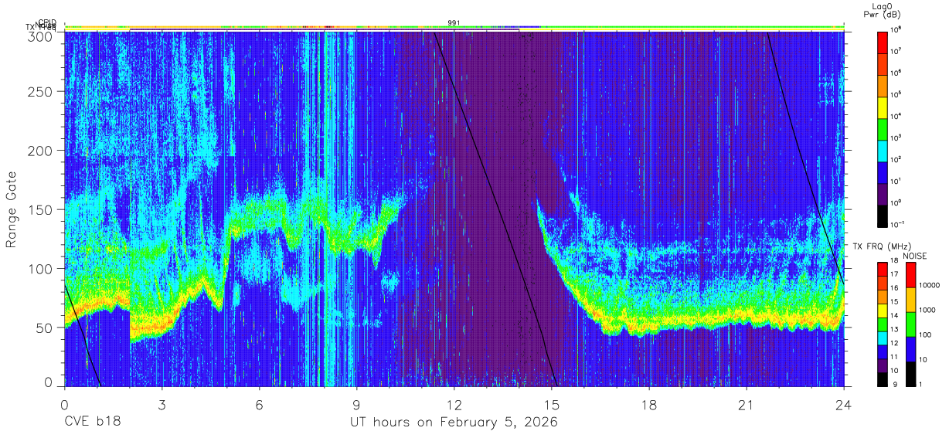Click the red swatch on the NOISE colorbar

pyautogui.click(x=911, y=275)
